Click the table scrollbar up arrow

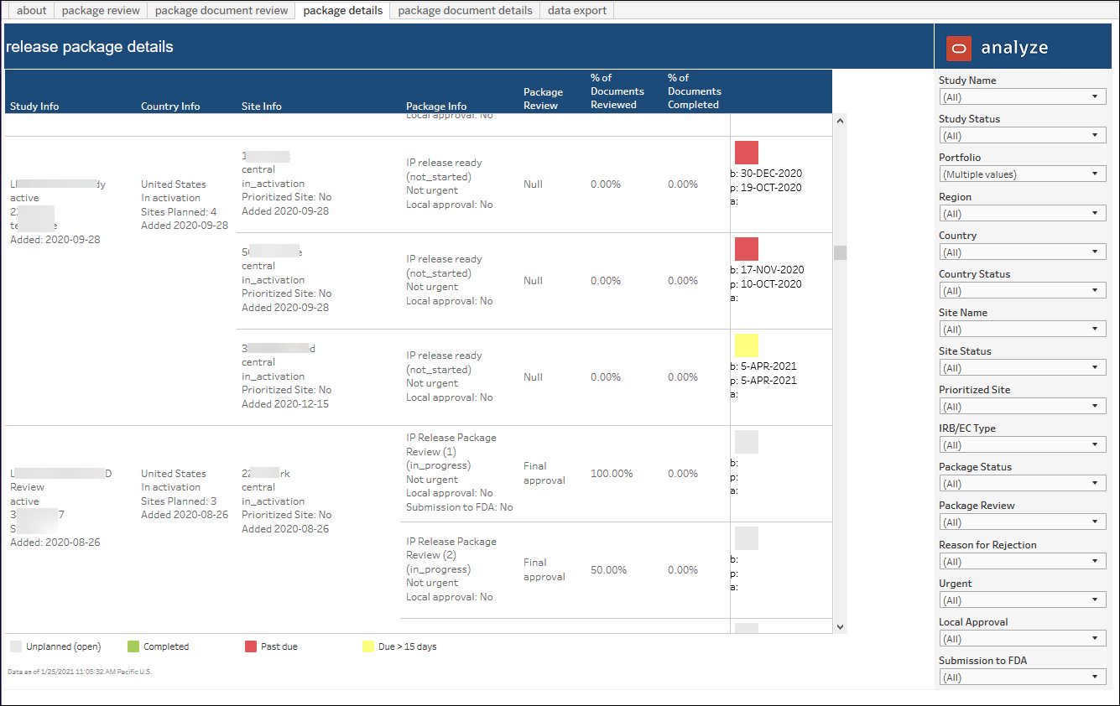click(841, 121)
